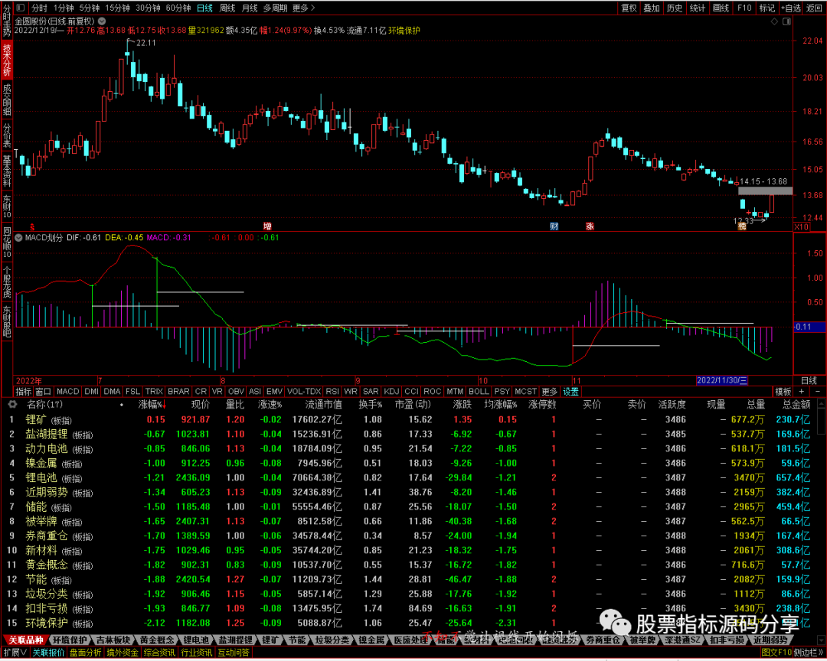Switch to the 15分钟 chart period
The width and height of the screenshot is (827, 661).
tap(118, 8)
